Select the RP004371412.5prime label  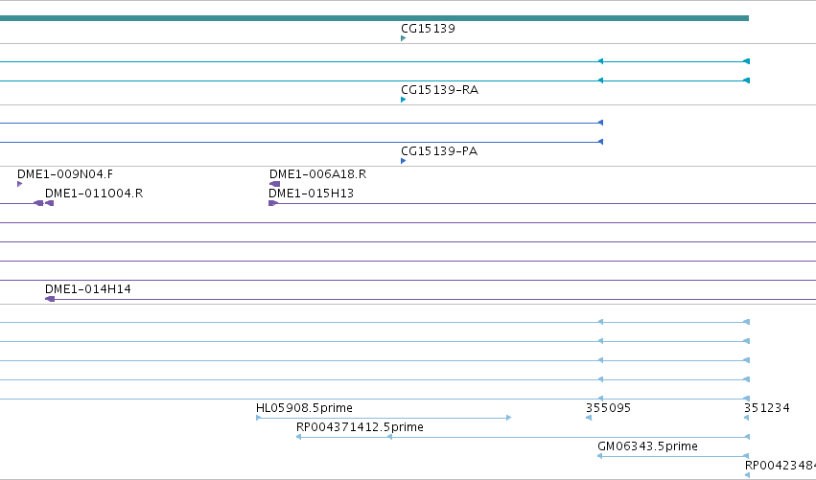[x=360, y=427]
